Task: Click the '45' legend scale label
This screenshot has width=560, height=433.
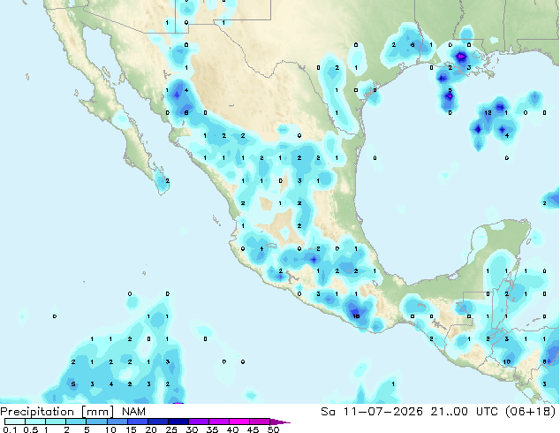Action: coord(253,429)
